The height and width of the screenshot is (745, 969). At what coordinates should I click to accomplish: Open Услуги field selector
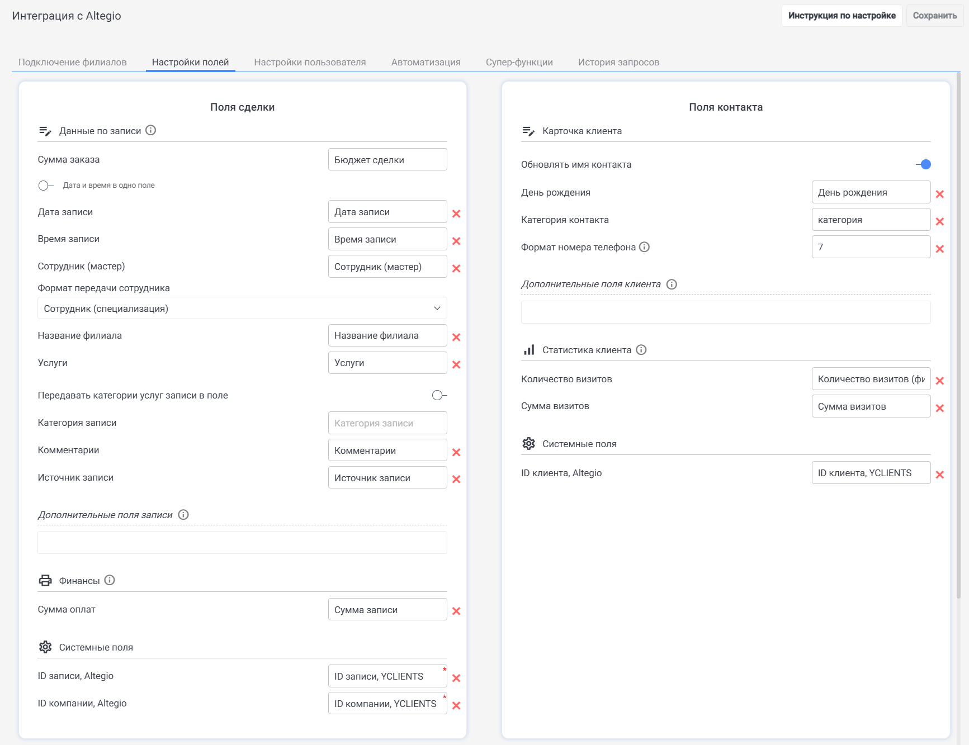(x=387, y=363)
